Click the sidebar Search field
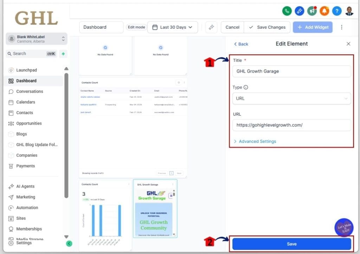Viewport: 360px width, 254px height. tap(31, 54)
